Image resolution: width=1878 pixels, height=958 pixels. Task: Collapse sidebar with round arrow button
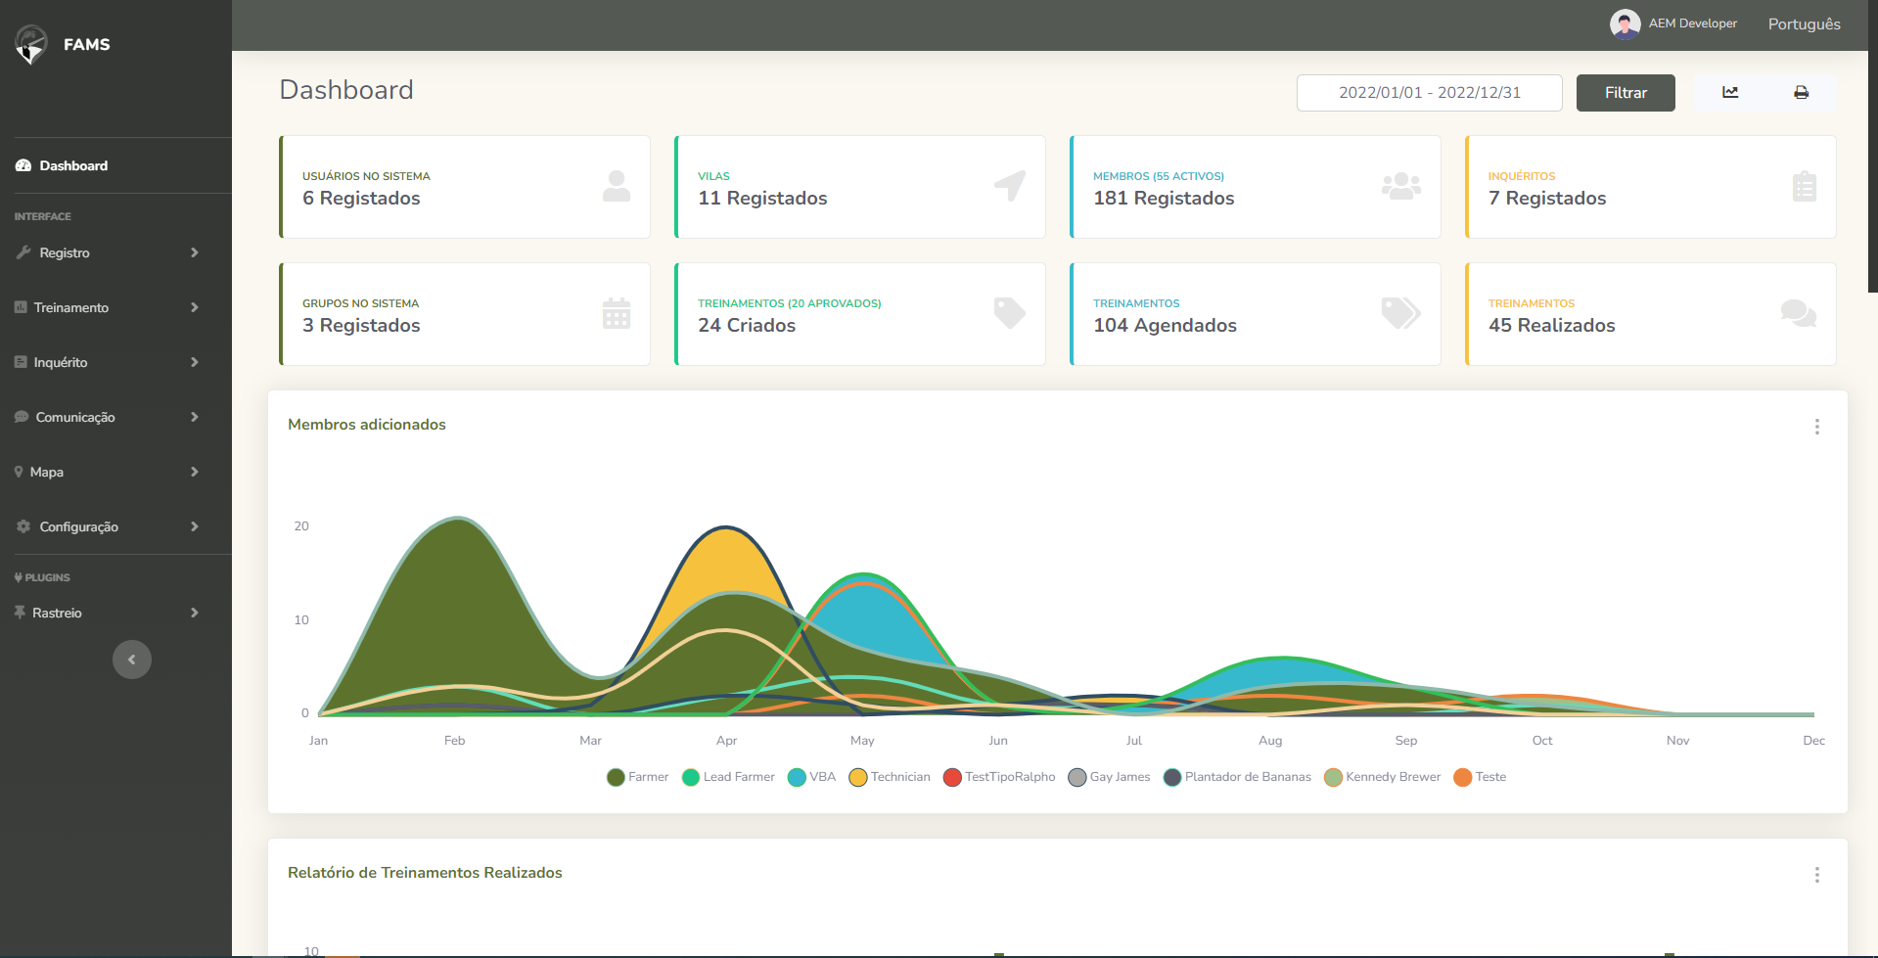[x=132, y=660]
